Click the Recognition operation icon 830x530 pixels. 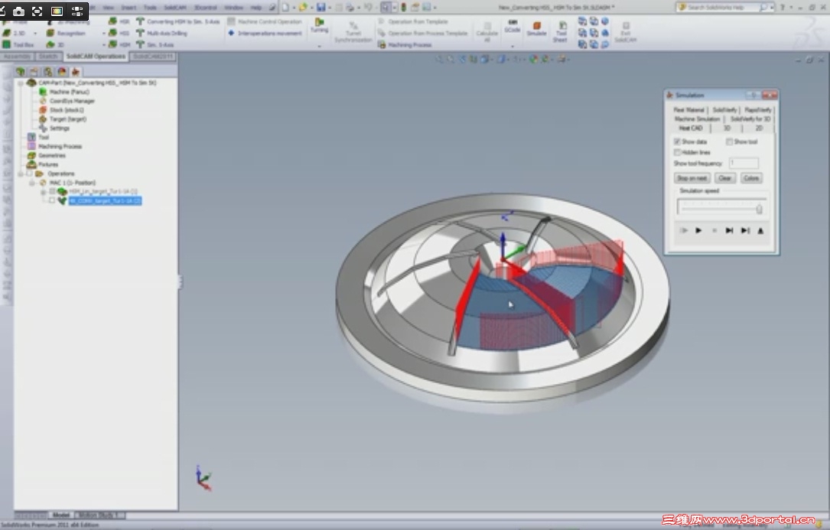point(66,33)
